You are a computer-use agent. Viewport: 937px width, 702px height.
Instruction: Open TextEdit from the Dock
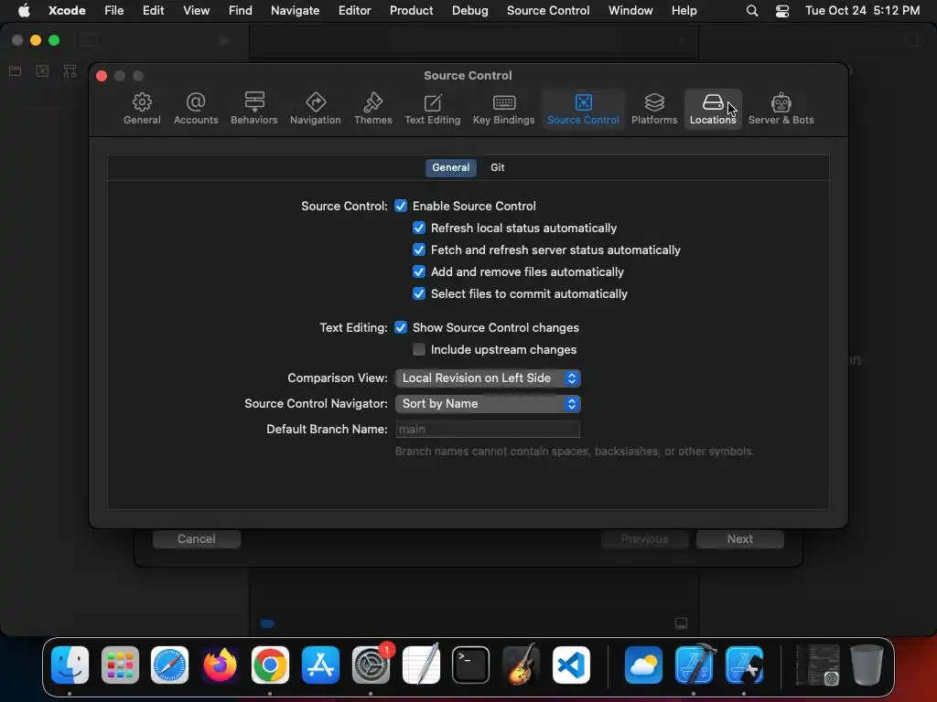tap(421, 665)
